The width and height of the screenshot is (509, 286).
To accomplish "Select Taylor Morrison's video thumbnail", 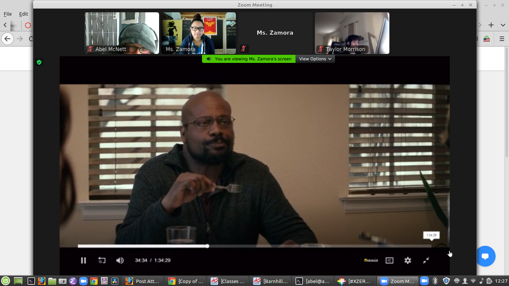I will [x=352, y=33].
